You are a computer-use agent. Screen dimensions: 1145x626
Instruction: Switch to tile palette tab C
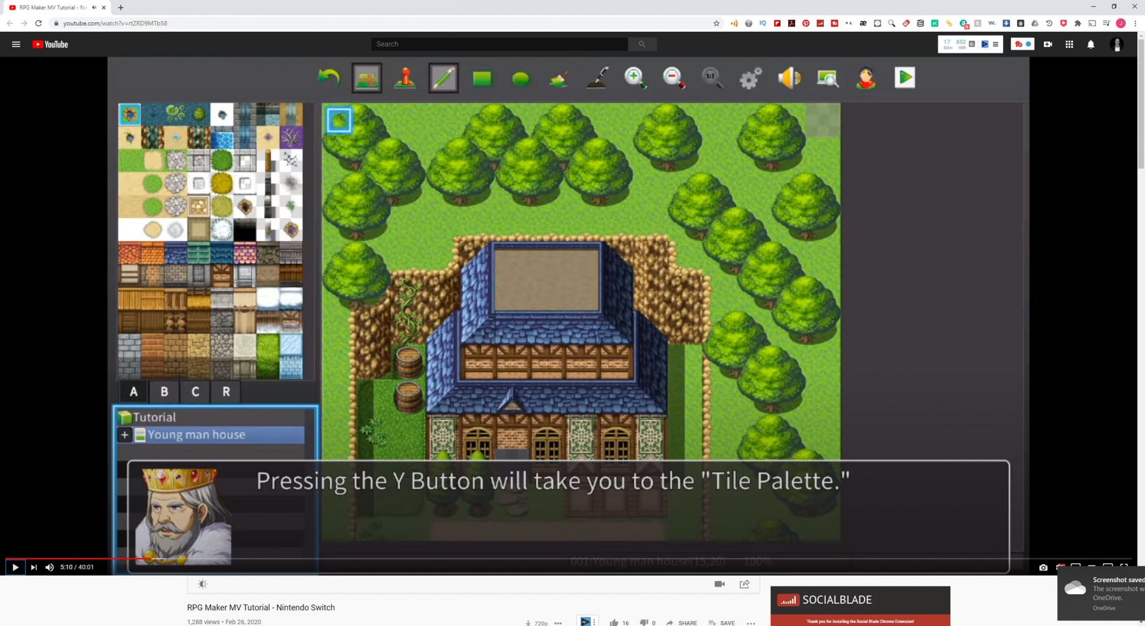pos(195,392)
